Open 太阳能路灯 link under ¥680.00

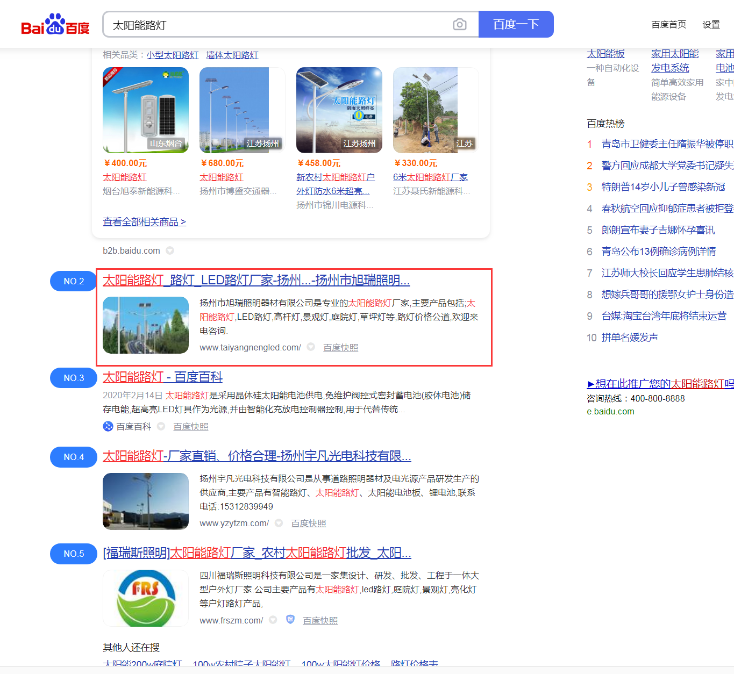coord(222,177)
